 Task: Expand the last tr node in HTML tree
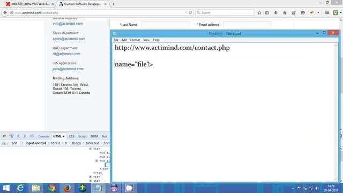[x=91, y=181]
